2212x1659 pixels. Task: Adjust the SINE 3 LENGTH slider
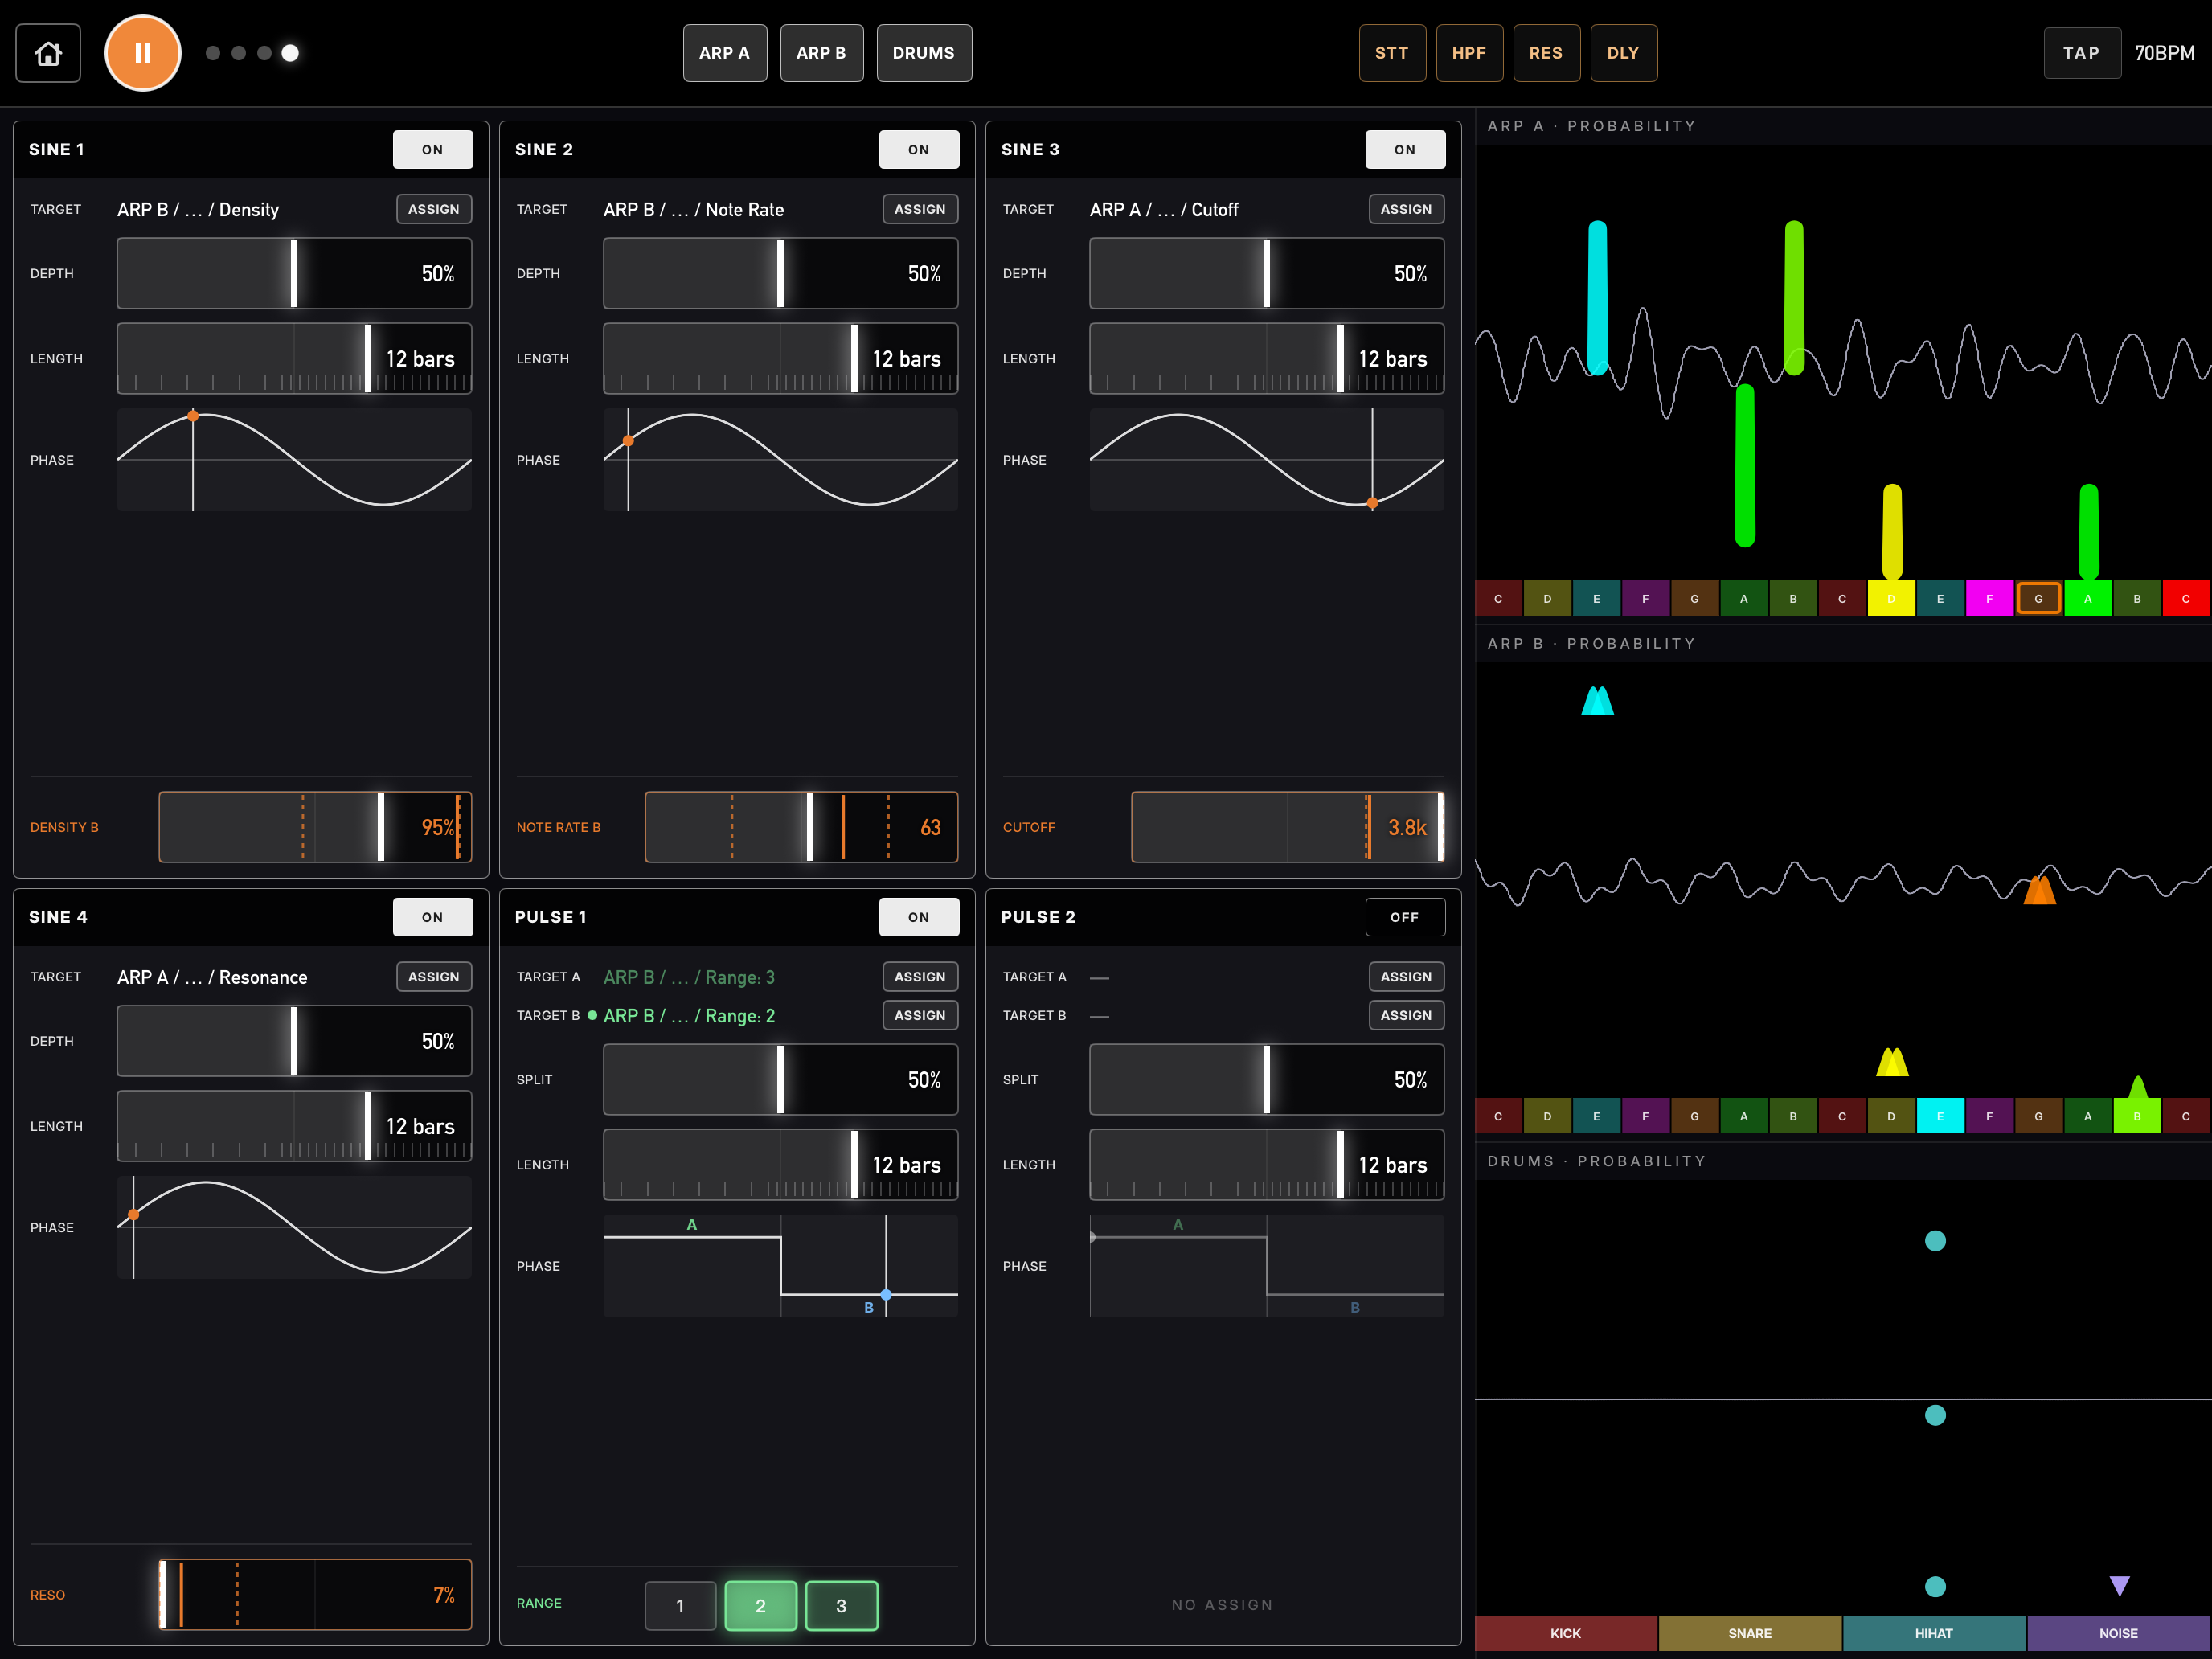pyautogui.click(x=1266, y=358)
